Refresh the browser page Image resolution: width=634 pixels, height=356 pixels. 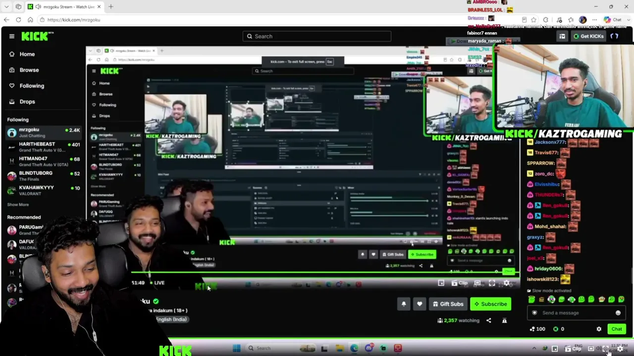click(18, 20)
